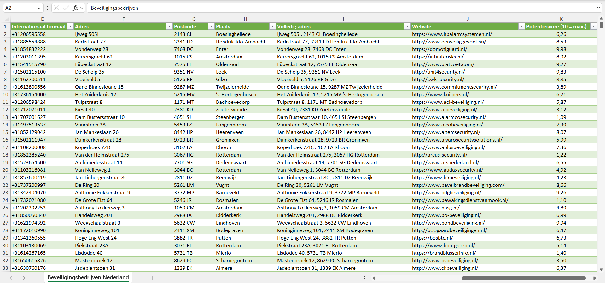Click the previous sheet navigation arrow
Image resolution: width=605 pixels, height=283 pixels.
pos(11,278)
